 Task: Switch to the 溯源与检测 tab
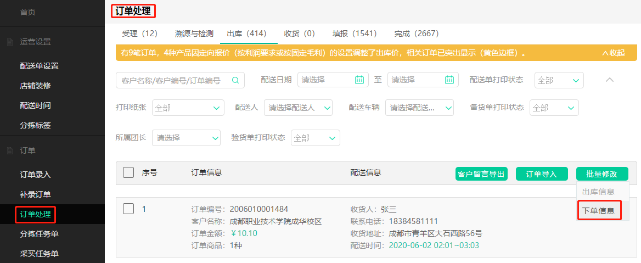click(194, 33)
